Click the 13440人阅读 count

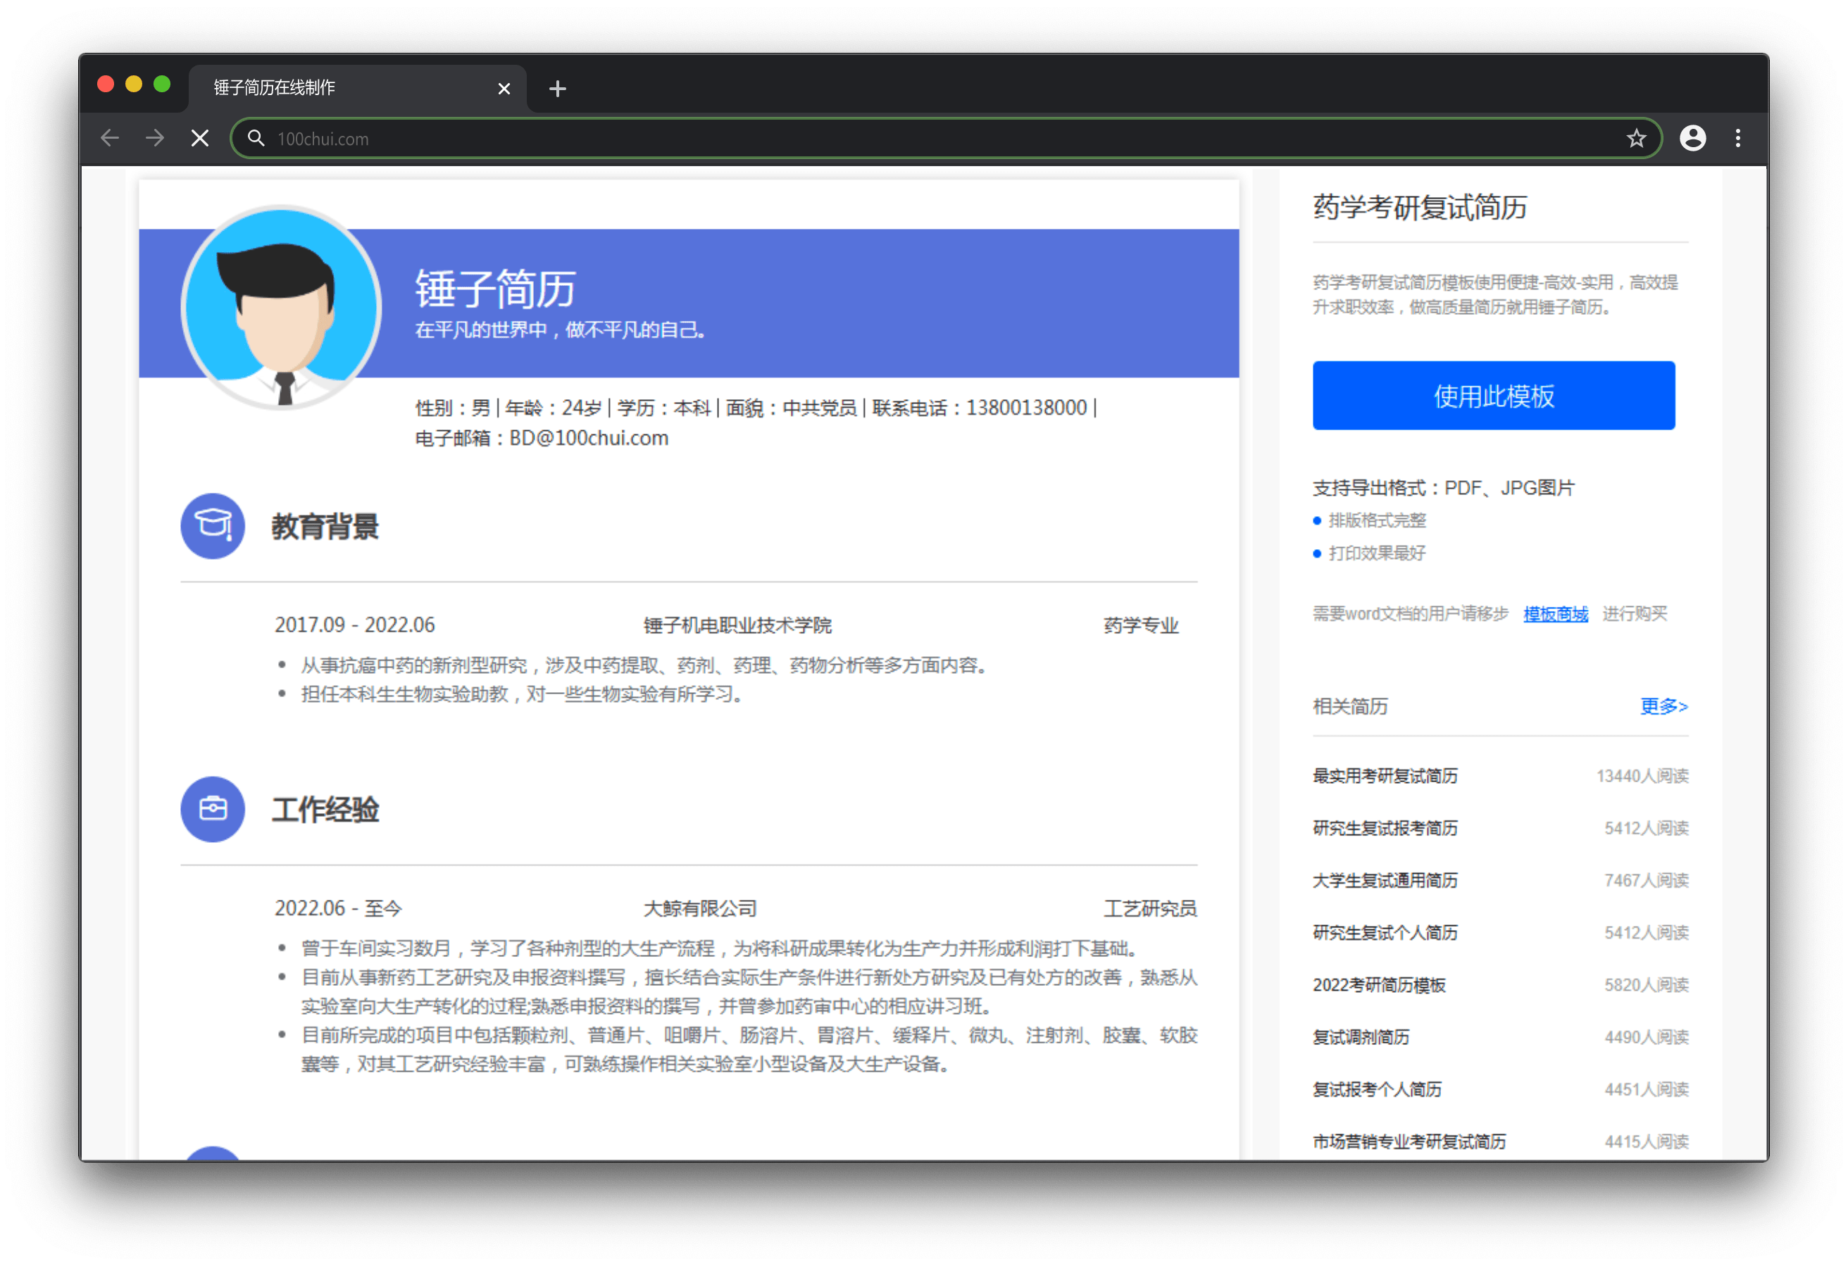1642,776
